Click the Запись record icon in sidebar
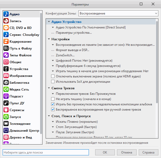This screenshot has width=161, height=158. [x=6, y=21]
